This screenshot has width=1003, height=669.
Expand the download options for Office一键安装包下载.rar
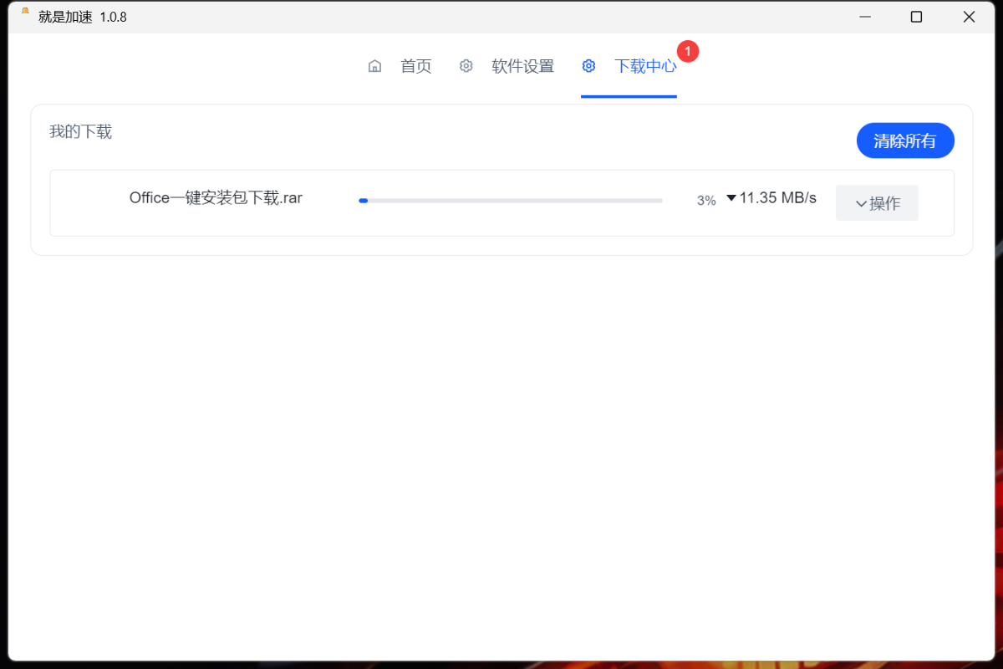(877, 203)
